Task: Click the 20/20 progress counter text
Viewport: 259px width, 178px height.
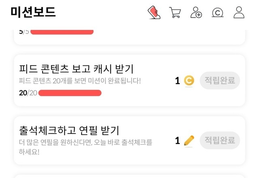Action: [x=28, y=93]
